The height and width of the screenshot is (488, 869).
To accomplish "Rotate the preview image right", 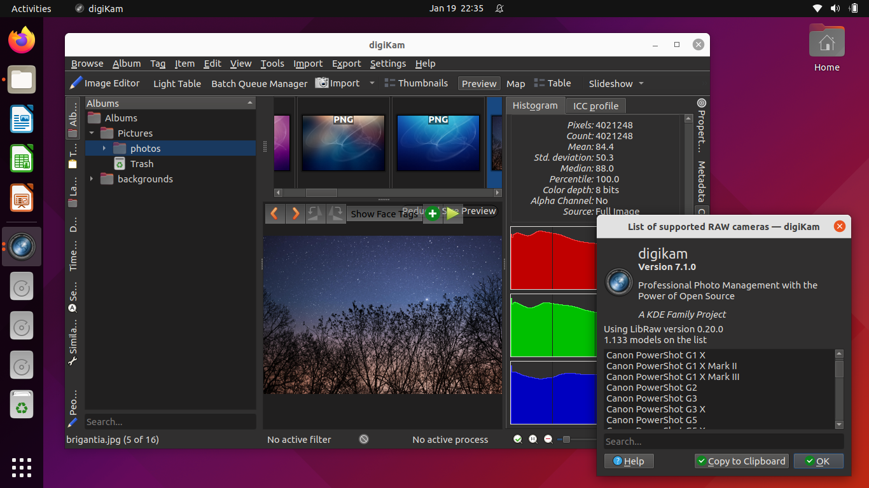I will (x=336, y=213).
